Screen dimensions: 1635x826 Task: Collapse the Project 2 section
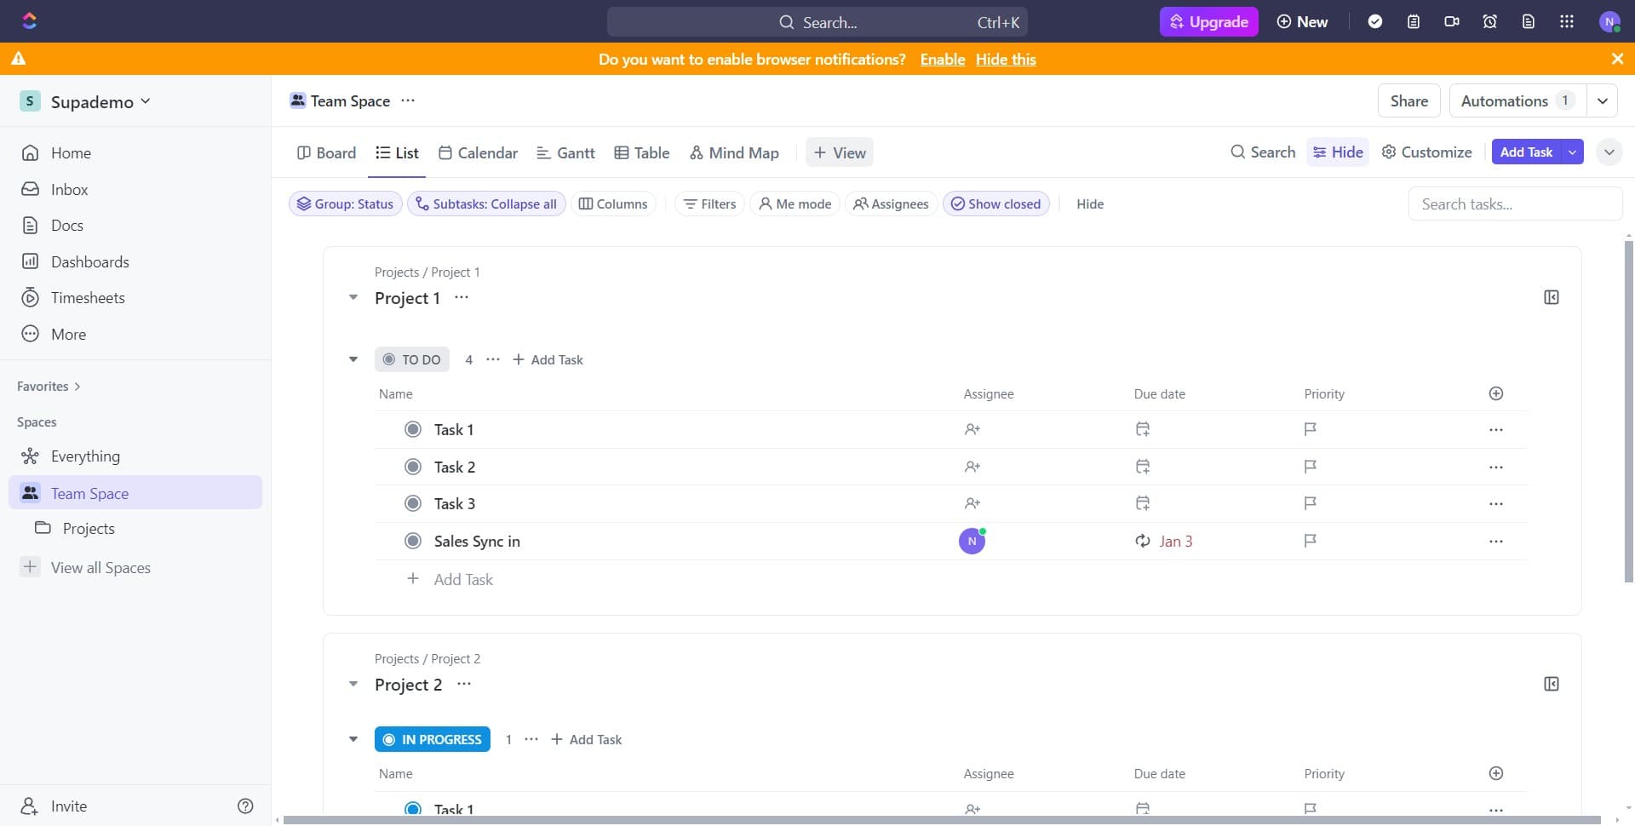pyautogui.click(x=353, y=684)
